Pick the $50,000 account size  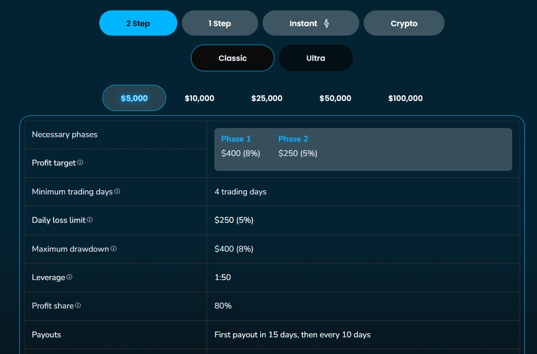335,98
